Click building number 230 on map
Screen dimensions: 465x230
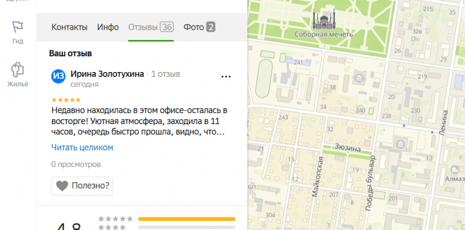click(415, 111)
